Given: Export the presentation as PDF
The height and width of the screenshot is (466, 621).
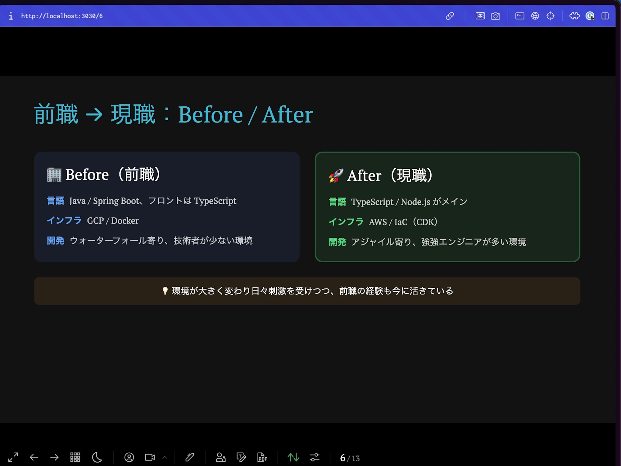Looking at the screenshot, I should pos(262,457).
